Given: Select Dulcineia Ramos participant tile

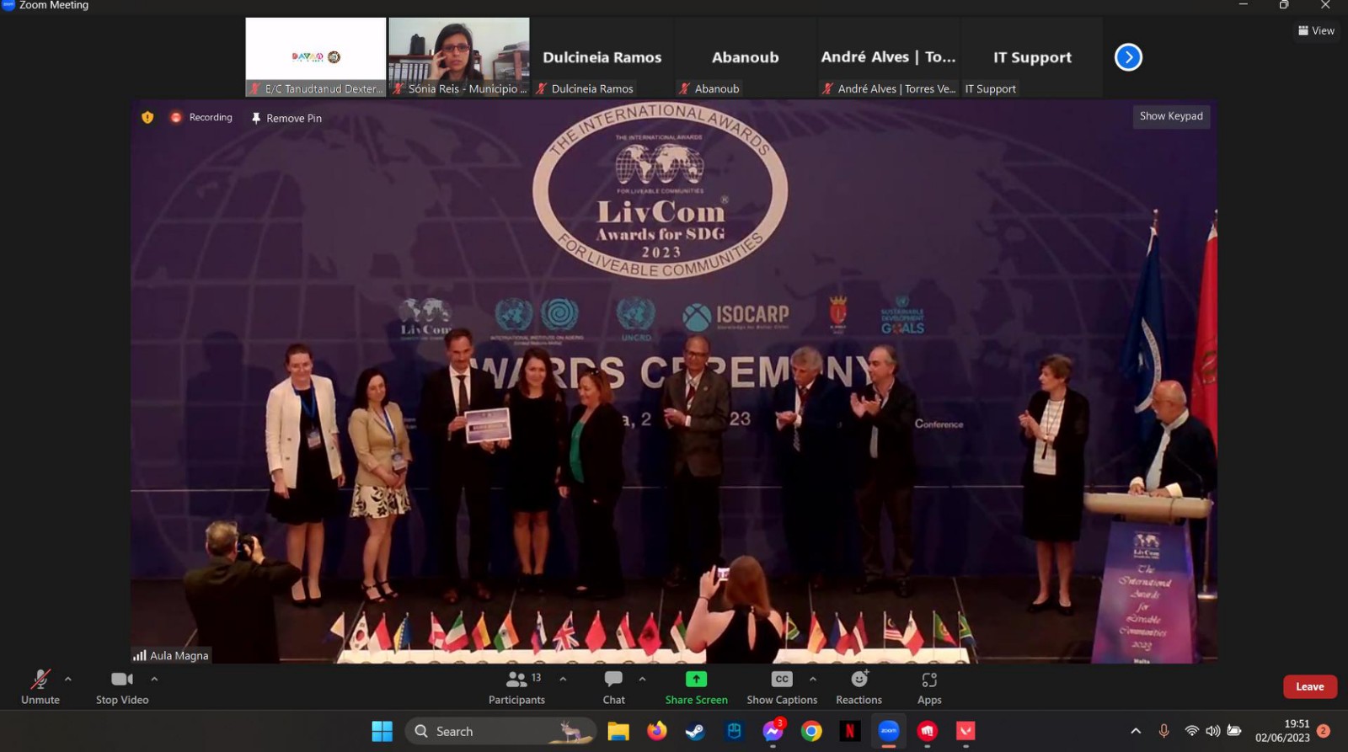Looking at the screenshot, I should [x=602, y=57].
